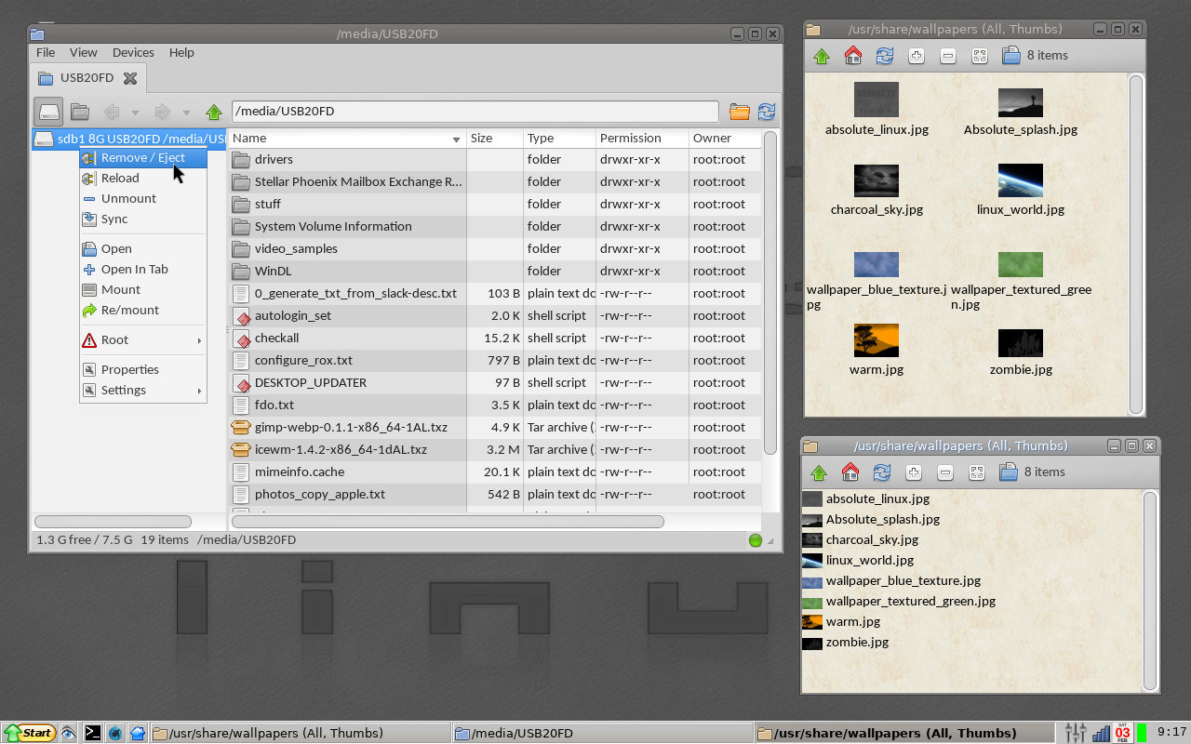1191x744 pixels.
Task: Zoom in thumbnails using the plus icon
Action: click(915, 56)
